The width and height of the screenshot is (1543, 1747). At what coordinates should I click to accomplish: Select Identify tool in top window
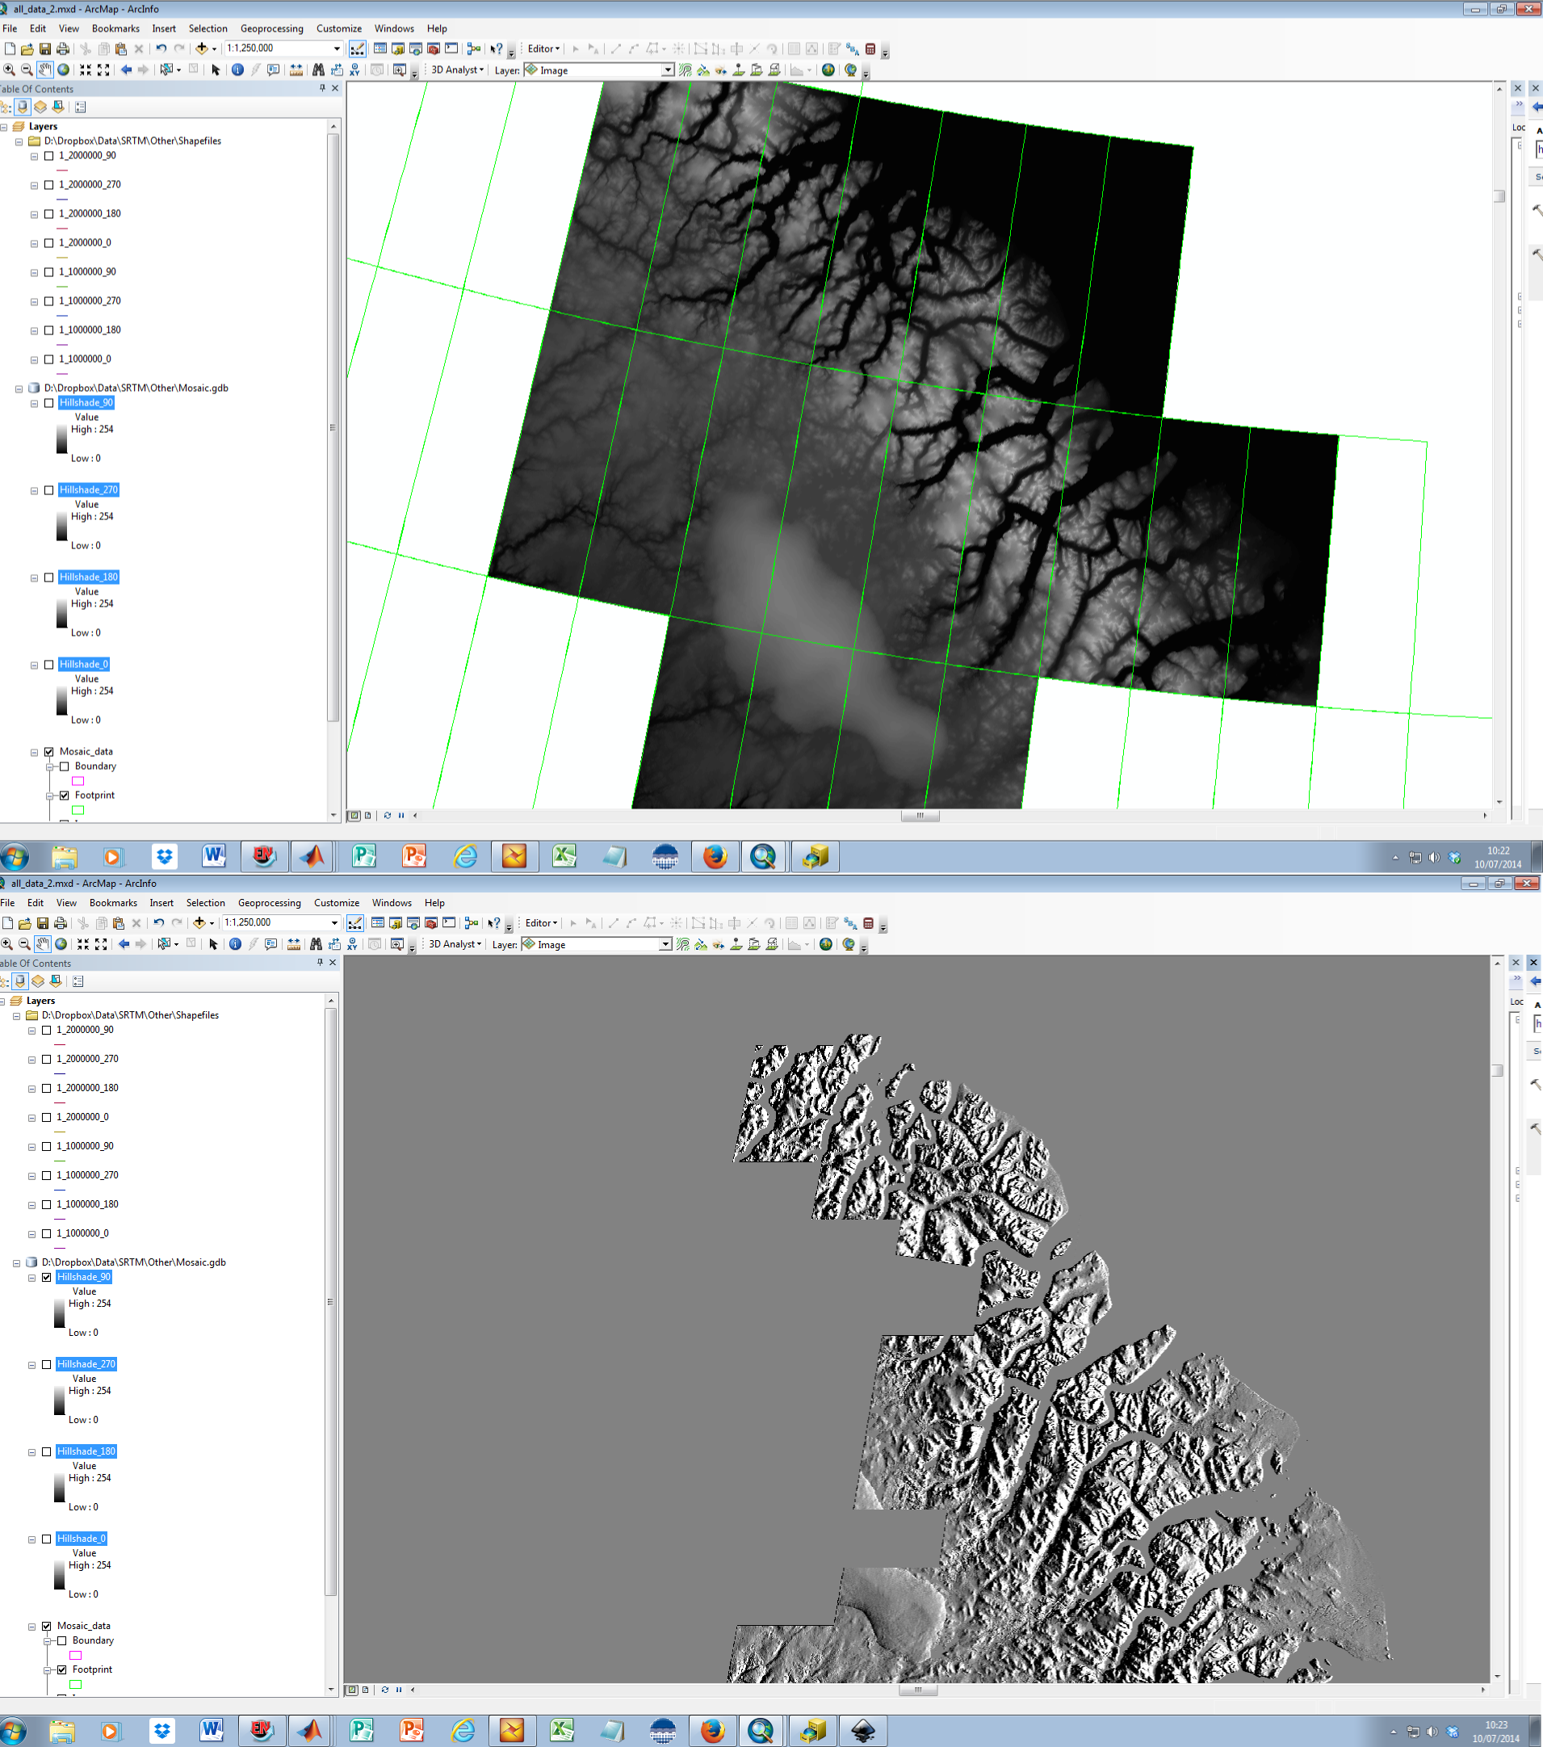[237, 70]
